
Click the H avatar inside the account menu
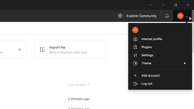click(x=135, y=30)
